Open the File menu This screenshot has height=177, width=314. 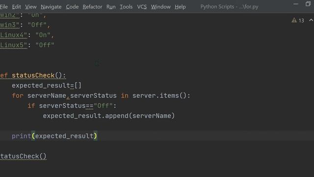point(4,7)
